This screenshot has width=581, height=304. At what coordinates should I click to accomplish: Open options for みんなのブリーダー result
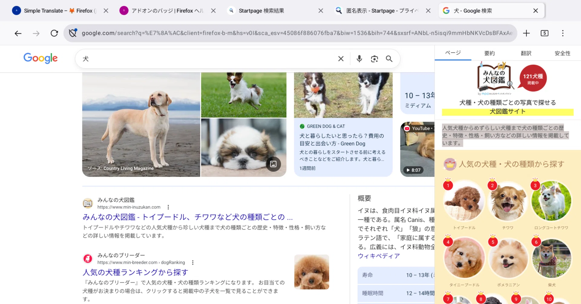pyautogui.click(x=193, y=263)
